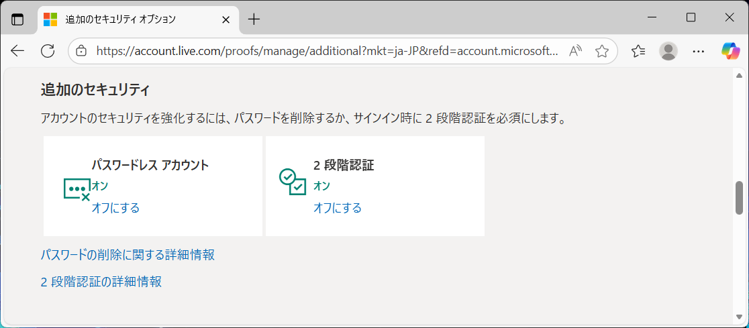Open the Favorites list icon

point(638,51)
